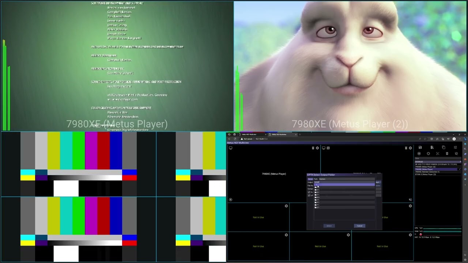468x263 pixels.
Task: Click record circle icon at bottom of first cell
Action: pyautogui.click(x=230, y=199)
